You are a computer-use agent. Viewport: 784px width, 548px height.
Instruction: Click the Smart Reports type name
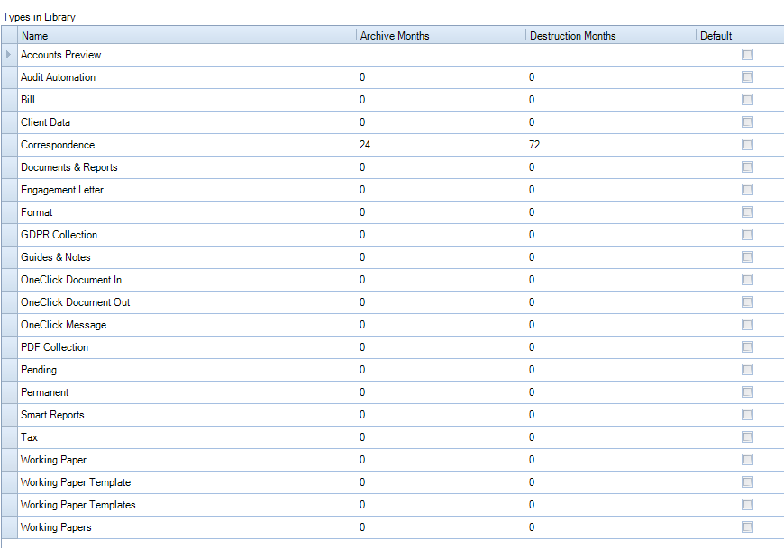pos(52,415)
